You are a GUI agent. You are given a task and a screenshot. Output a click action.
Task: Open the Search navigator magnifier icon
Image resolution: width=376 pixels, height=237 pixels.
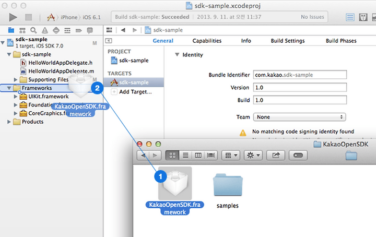click(x=33, y=30)
